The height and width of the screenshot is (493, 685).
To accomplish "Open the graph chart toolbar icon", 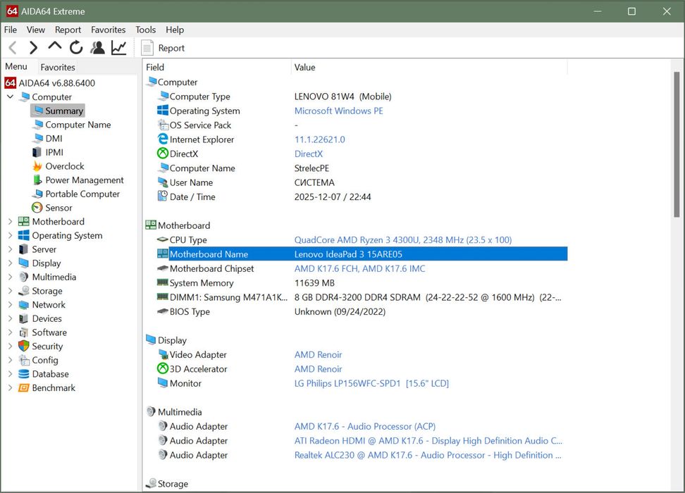I will click(x=118, y=48).
